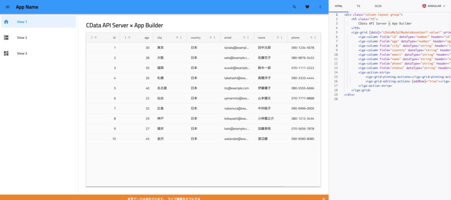
Task: Click the View 2 list icon
Action: pyautogui.click(x=6, y=38)
